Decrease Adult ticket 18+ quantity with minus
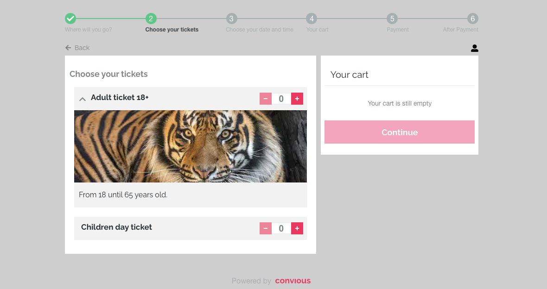 click(266, 99)
